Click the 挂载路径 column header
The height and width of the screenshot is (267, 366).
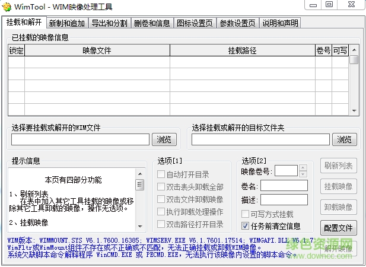(x=243, y=50)
